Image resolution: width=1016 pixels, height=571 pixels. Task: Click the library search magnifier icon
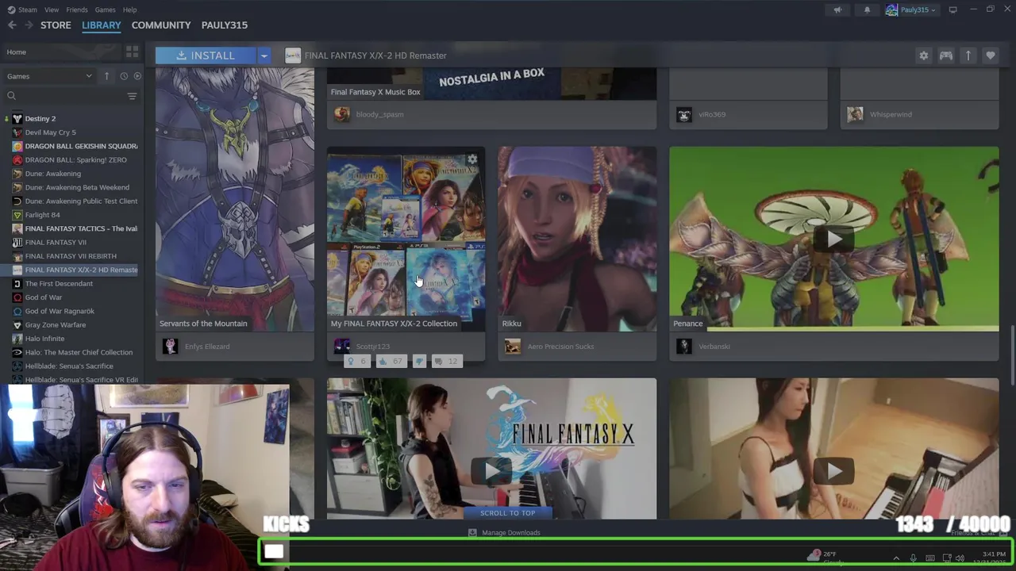coord(11,96)
